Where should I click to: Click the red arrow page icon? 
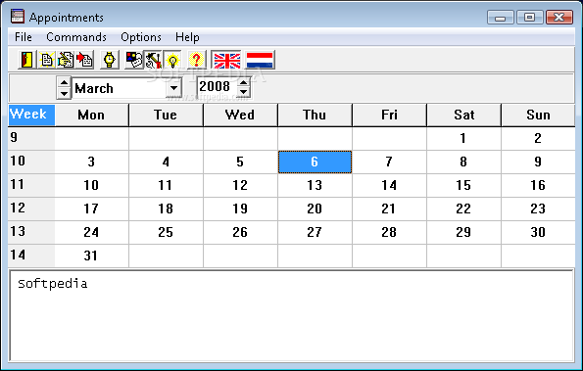[84, 60]
